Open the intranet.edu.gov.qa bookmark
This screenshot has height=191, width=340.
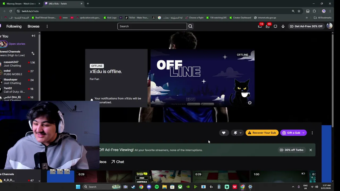(x=265, y=18)
